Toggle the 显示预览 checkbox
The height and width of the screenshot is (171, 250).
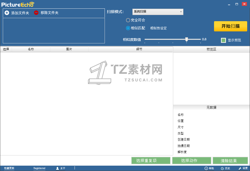tap(223, 40)
